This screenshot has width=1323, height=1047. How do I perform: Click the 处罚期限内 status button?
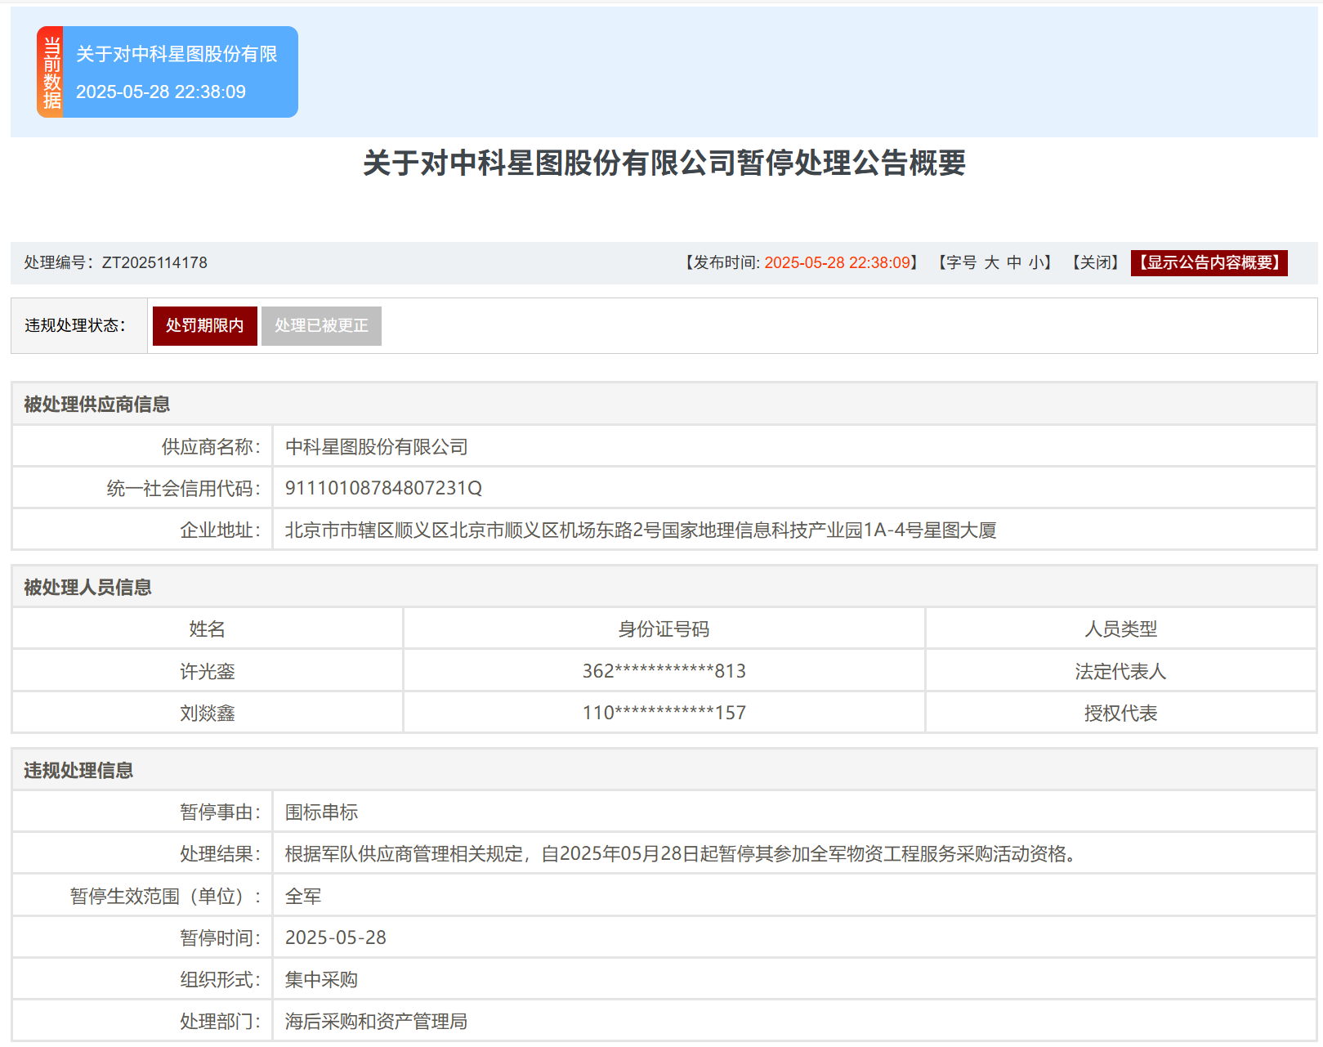tap(205, 325)
